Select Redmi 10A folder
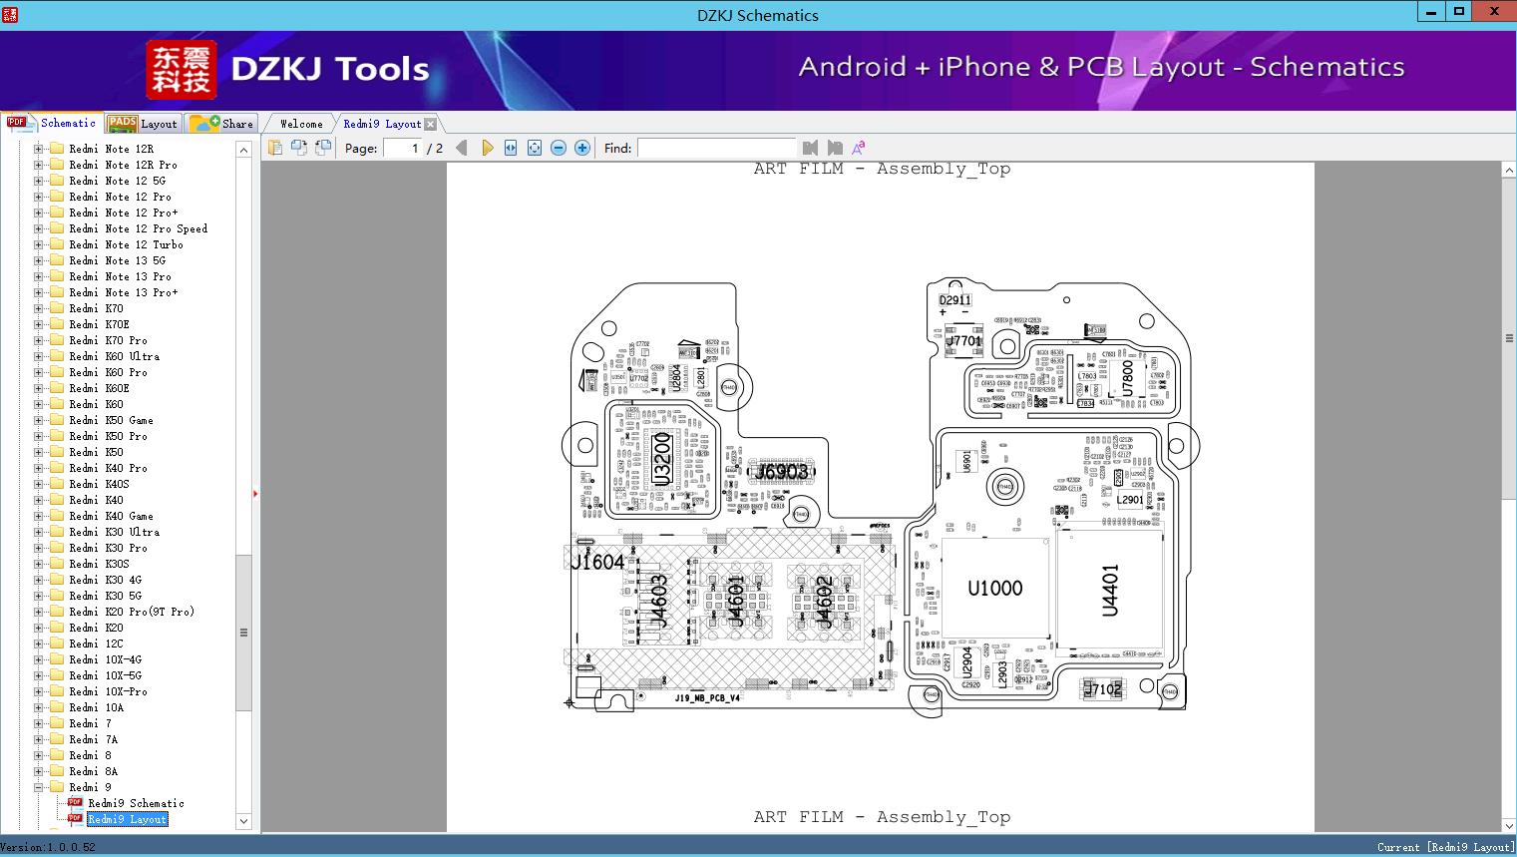 (x=96, y=707)
